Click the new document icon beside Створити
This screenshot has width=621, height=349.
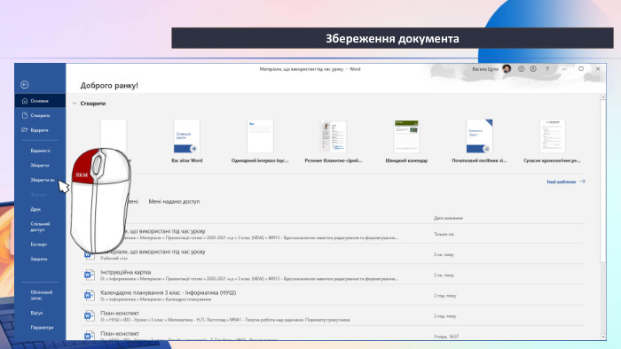click(x=25, y=115)
